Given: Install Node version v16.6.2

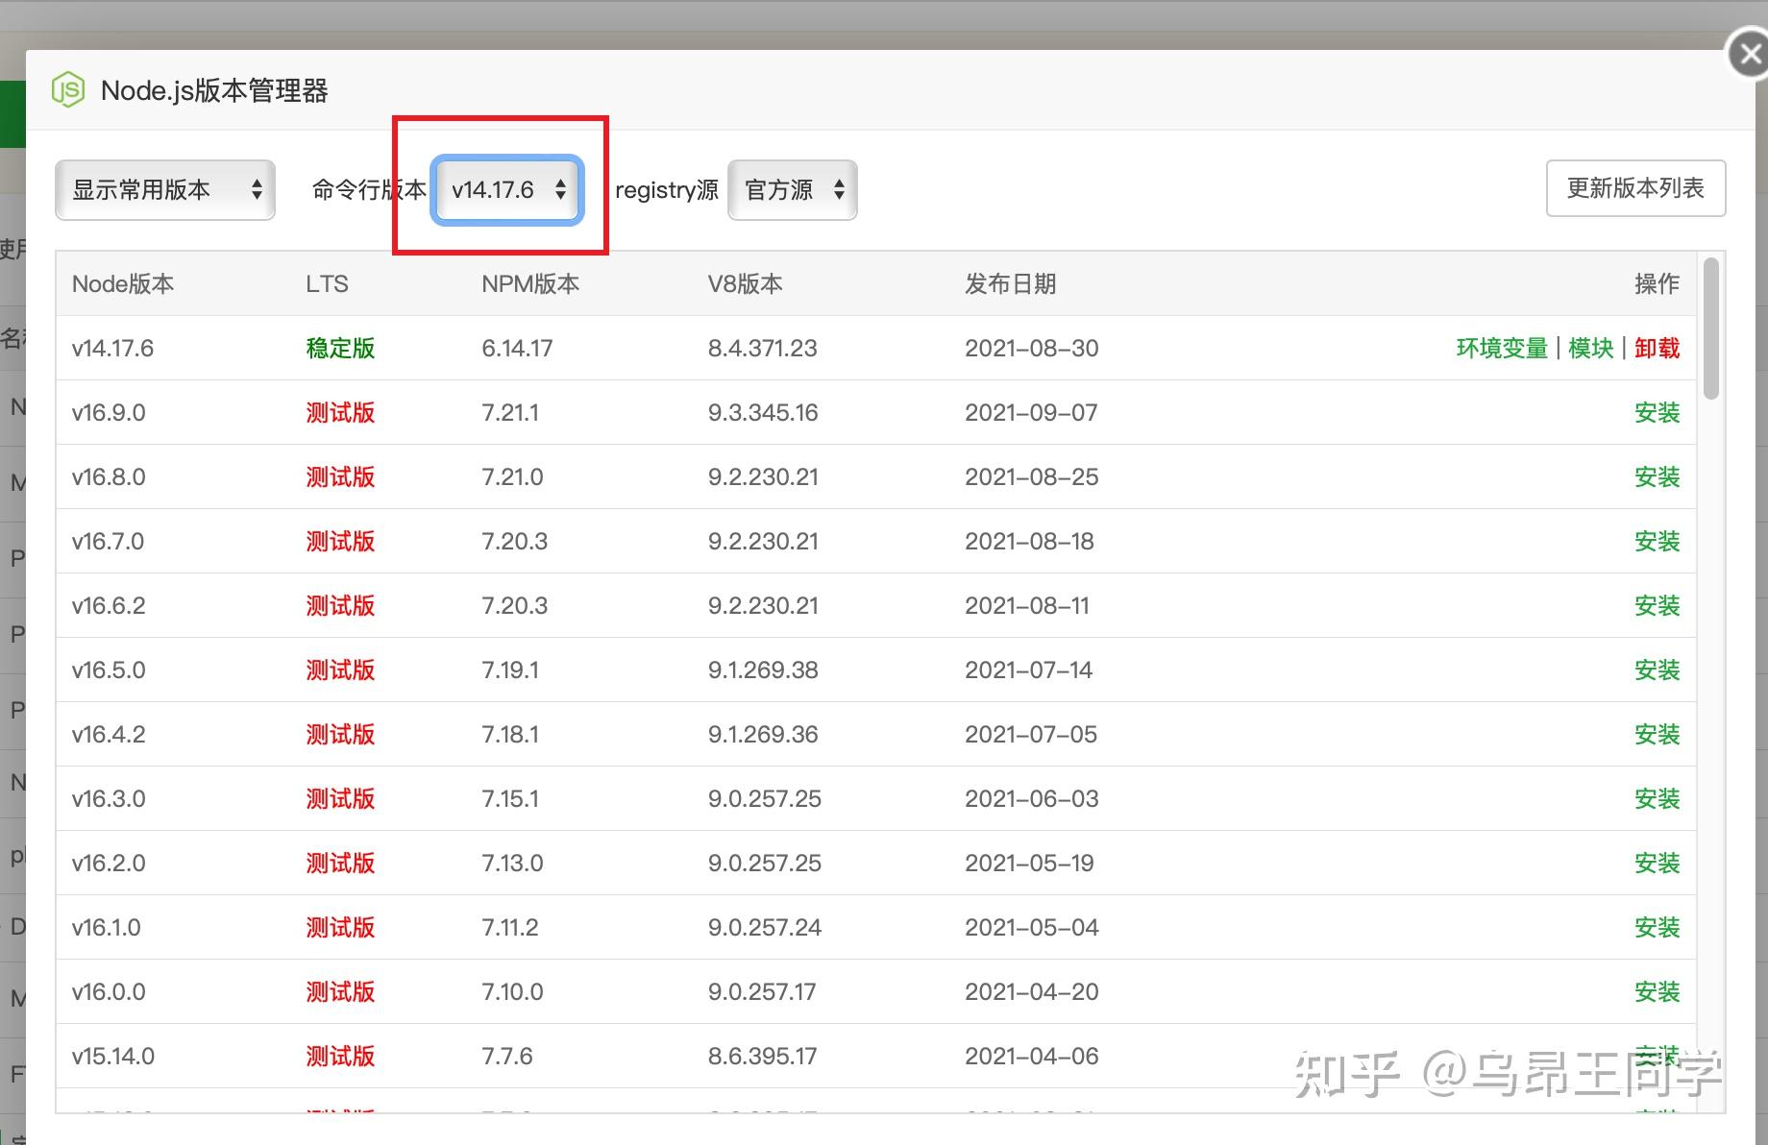Looking at the screenshot, I should (x=1657, y=605).
